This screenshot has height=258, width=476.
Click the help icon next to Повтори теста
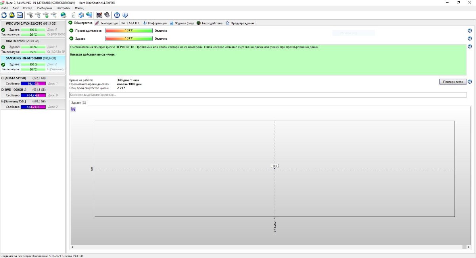[x=470, y=82]
